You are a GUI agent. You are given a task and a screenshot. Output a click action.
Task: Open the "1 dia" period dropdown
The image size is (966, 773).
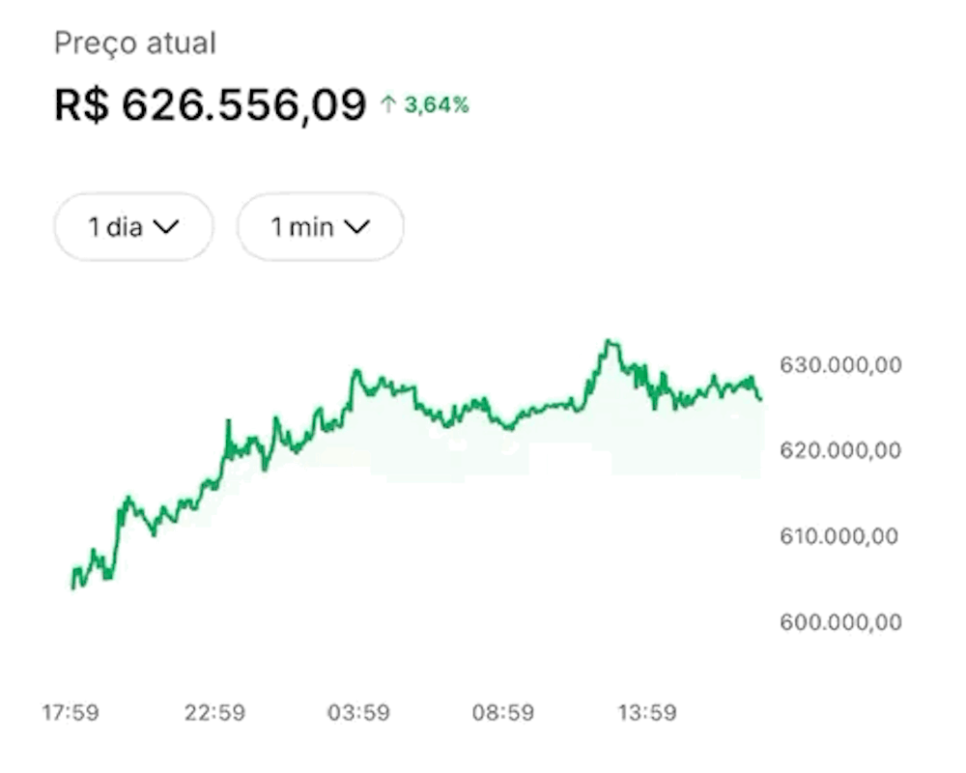tap(132, 227)
